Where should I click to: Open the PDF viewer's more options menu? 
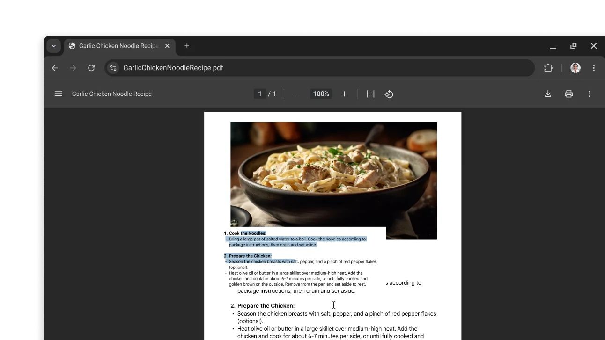click(590, 94)
